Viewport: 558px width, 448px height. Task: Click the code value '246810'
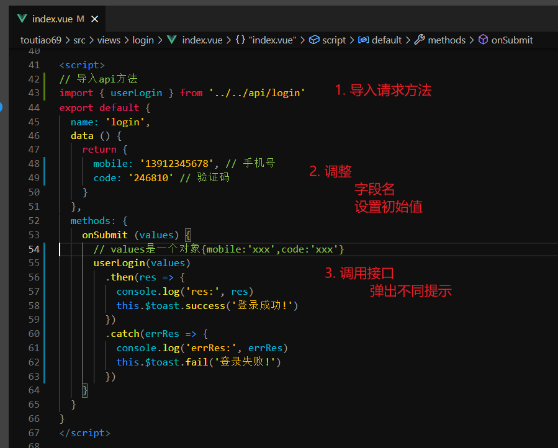click(x=151, y=178)
